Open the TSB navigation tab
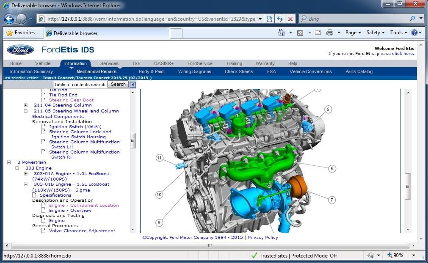The image size is (428, 263). coord(136,63)
